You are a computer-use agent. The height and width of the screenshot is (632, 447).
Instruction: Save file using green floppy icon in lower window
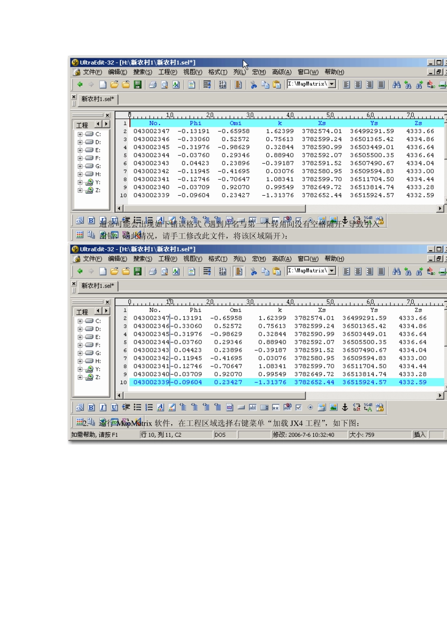click(138, 271)
